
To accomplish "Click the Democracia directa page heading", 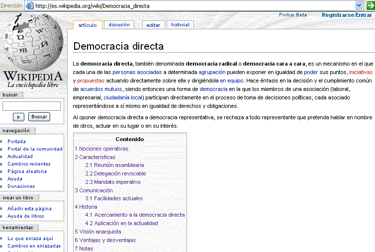I will coord(118,46).
